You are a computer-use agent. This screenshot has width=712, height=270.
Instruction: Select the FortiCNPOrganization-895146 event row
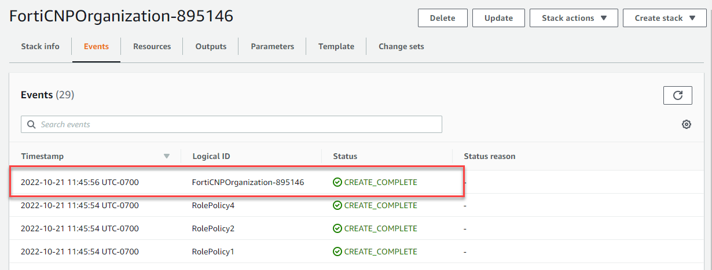[x=249, y=182]
